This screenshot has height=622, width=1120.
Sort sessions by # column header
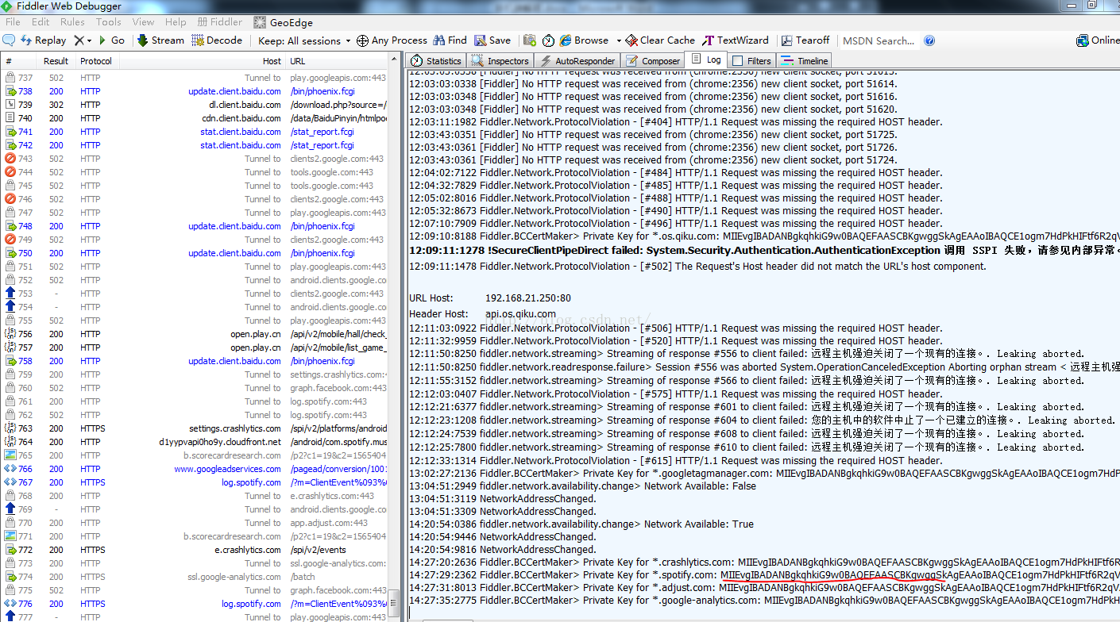coord(19,61)
